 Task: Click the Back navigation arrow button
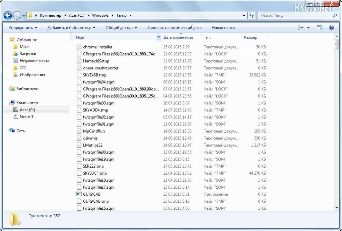8,15
